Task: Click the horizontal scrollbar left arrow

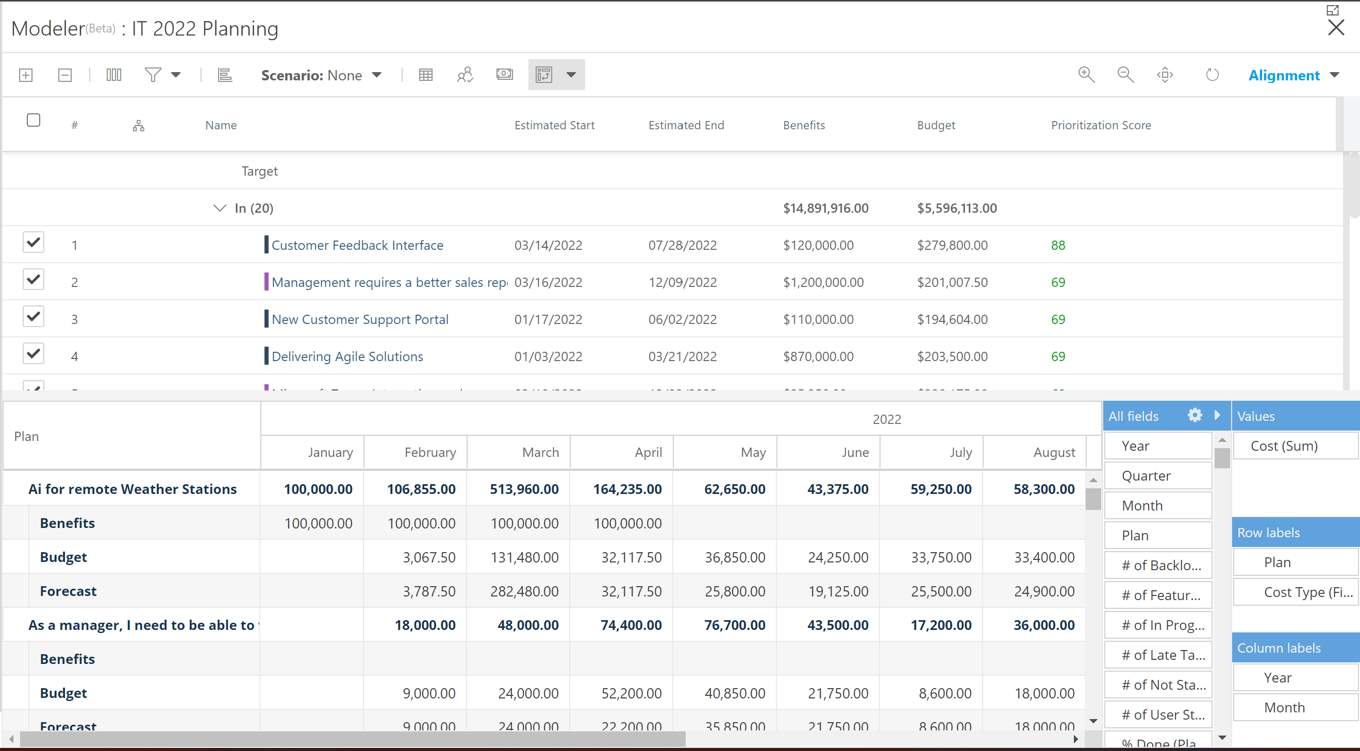Action: tap(11, 739)
